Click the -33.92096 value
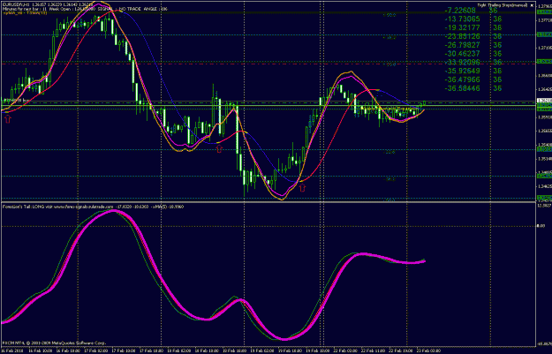 pyautogui.click(x=462, y=63)
